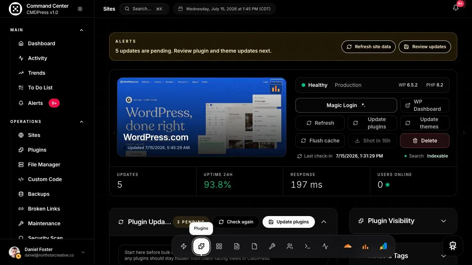Screen dimensions: 472x265
Task: Click the WordPress.com site screenshot thumbnail
Action: [x=202, y=117]
